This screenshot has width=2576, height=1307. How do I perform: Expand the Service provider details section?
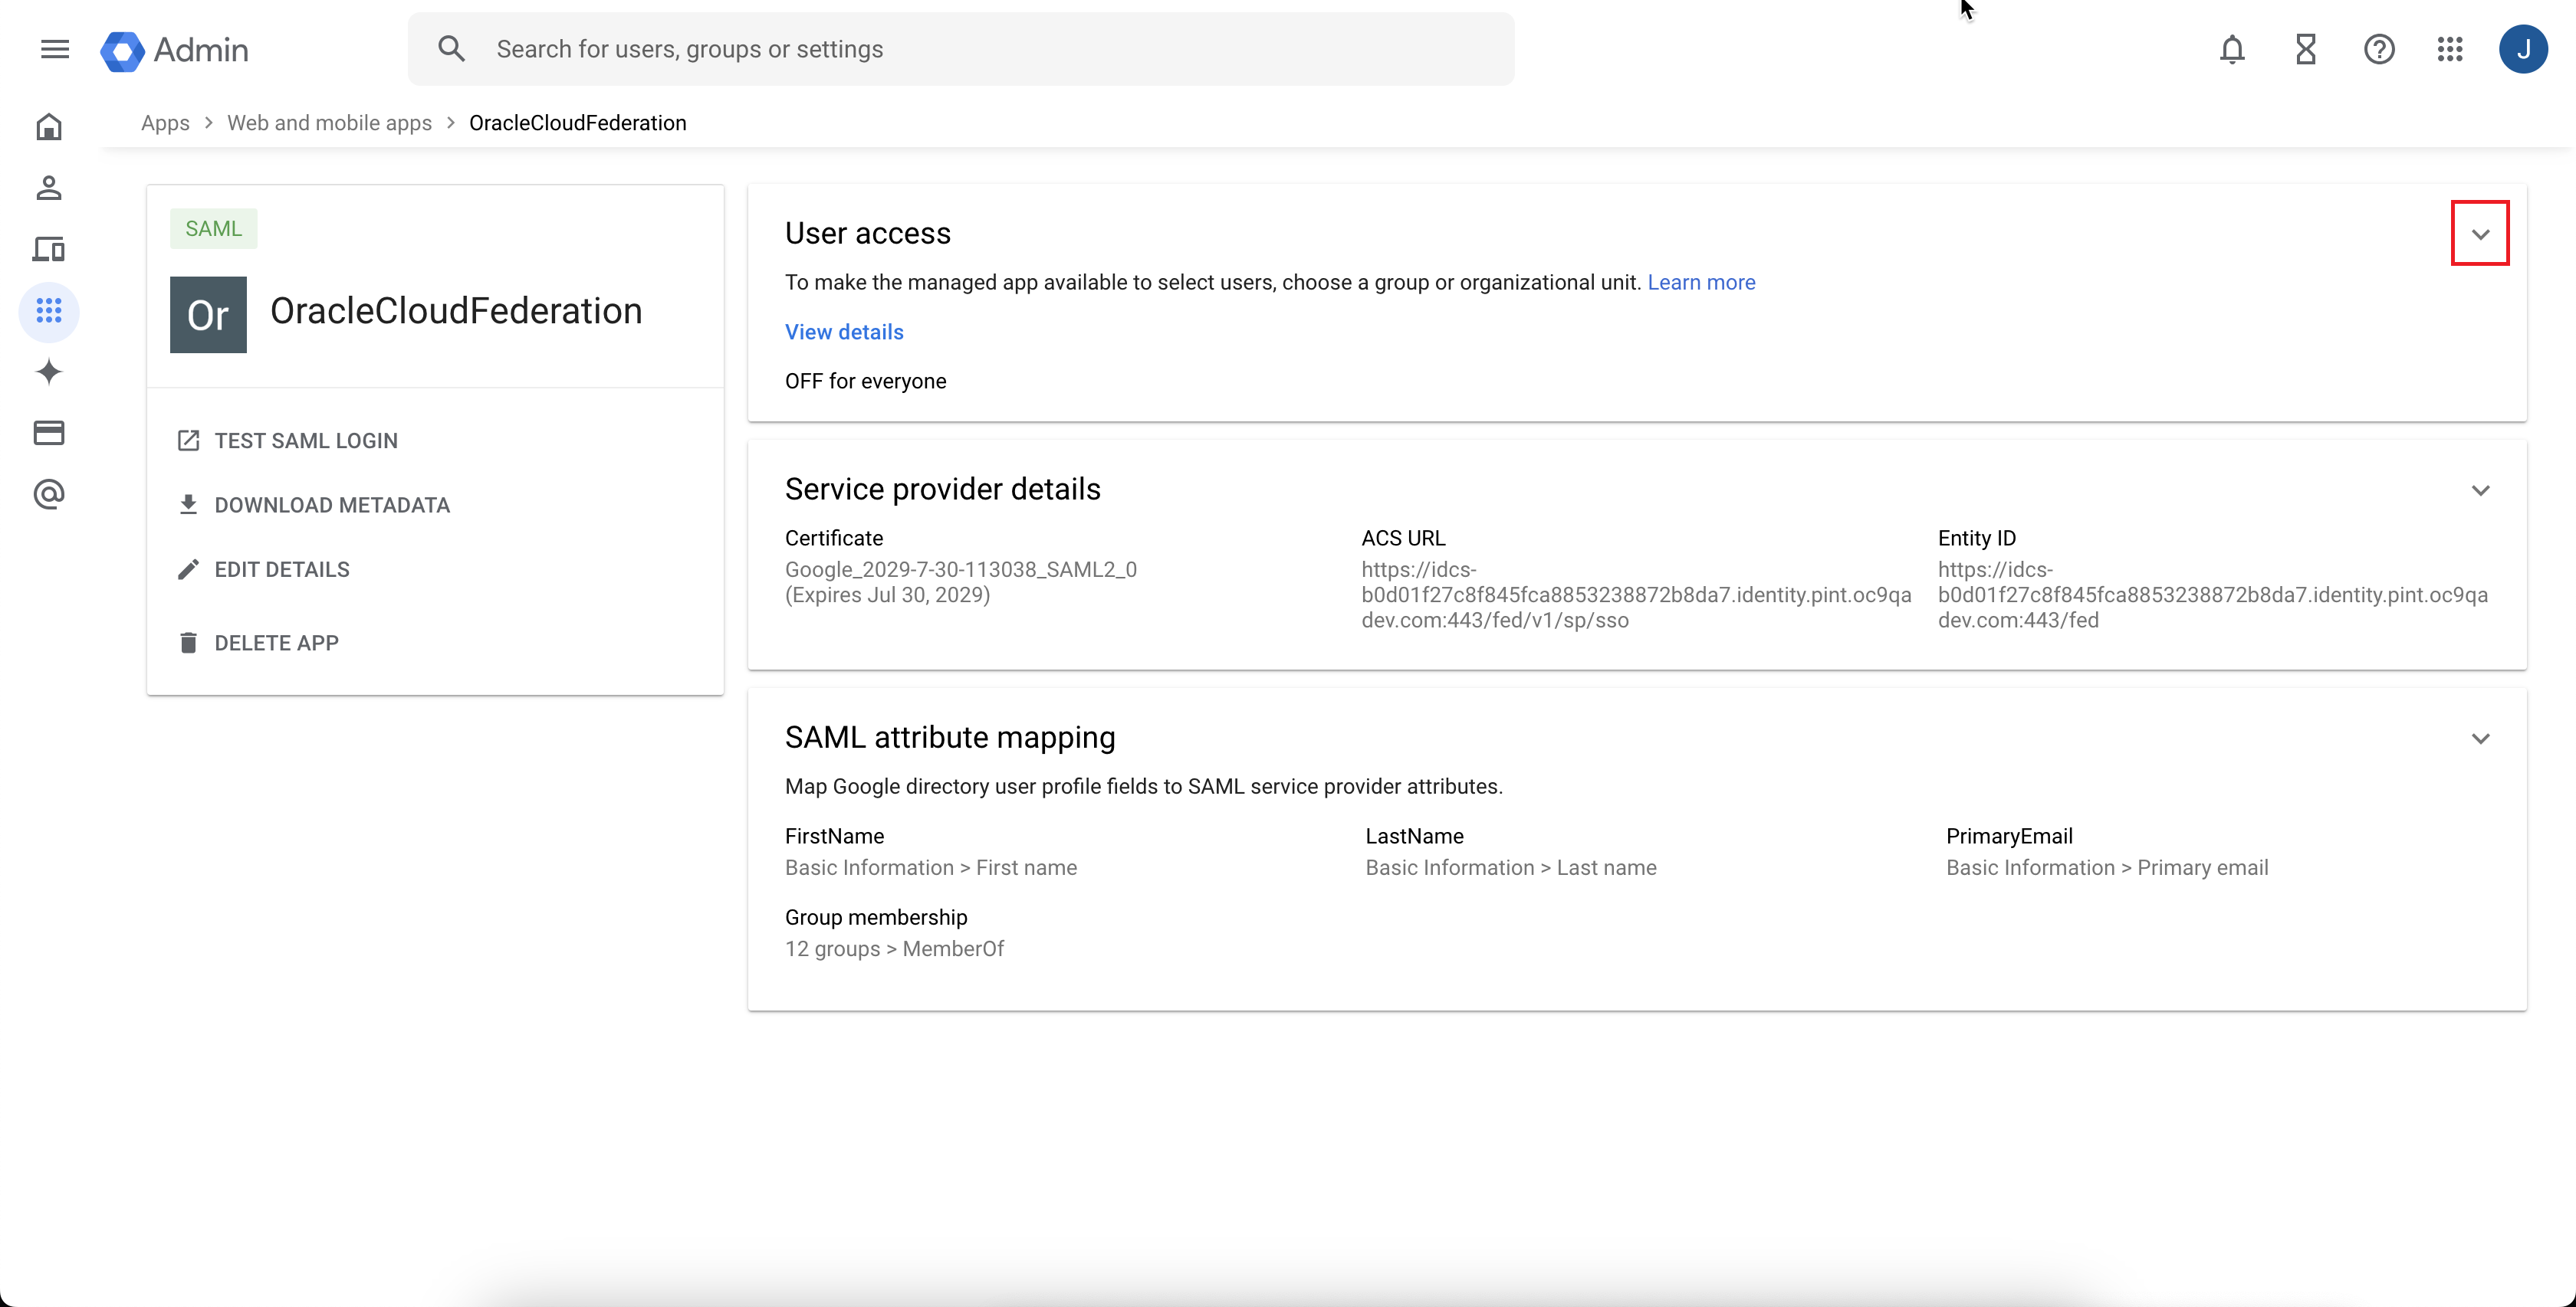2482,490
